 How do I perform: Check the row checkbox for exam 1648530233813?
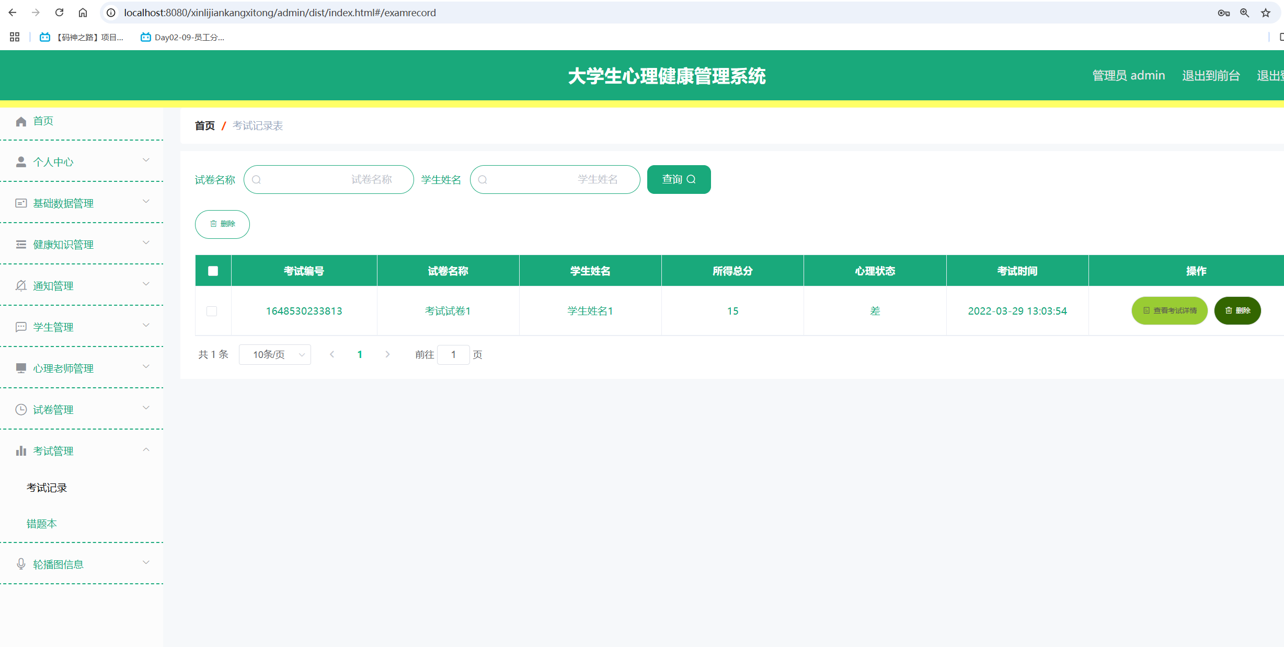(212, 311)
